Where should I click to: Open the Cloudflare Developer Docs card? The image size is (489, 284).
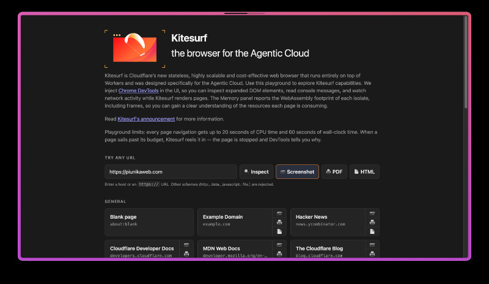pyautogui.click(x=142, y=249)
